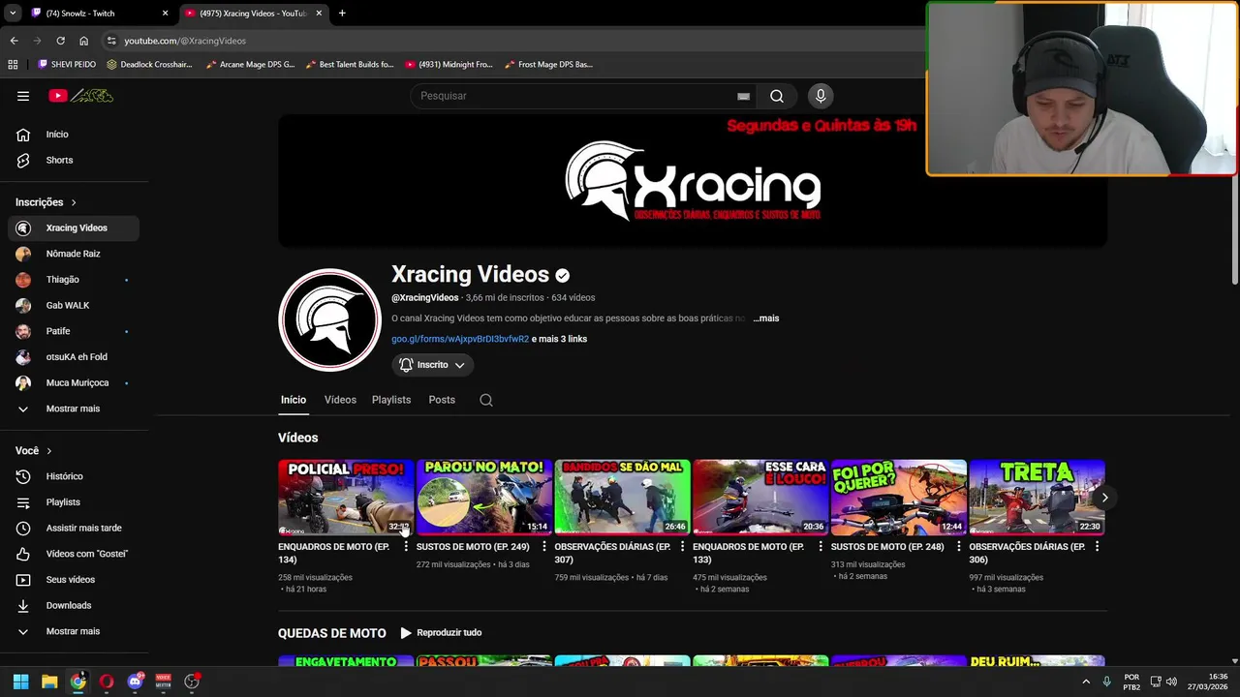Open on-screen keyboard icon in search box
The height and width of the screenshot is (697, 1240).
pyautogui.click(x=743, y=96)
